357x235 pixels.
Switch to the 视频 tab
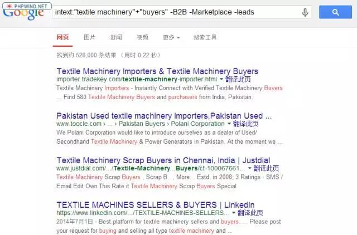[x=142, y=37]
